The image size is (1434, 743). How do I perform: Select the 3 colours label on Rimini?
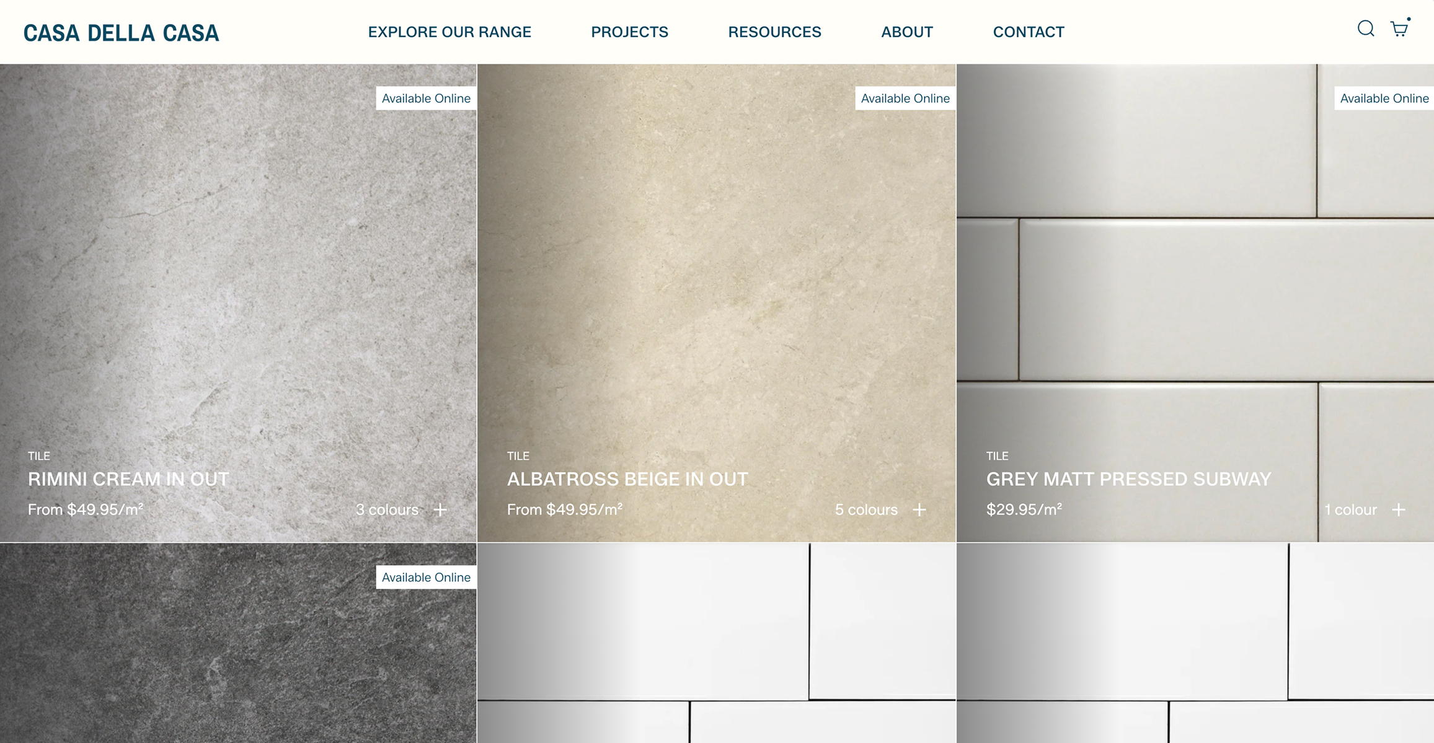387,509
